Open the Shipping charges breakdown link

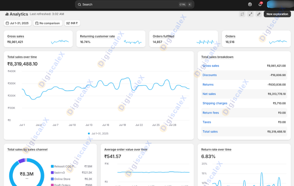click(x=215, y=103)
